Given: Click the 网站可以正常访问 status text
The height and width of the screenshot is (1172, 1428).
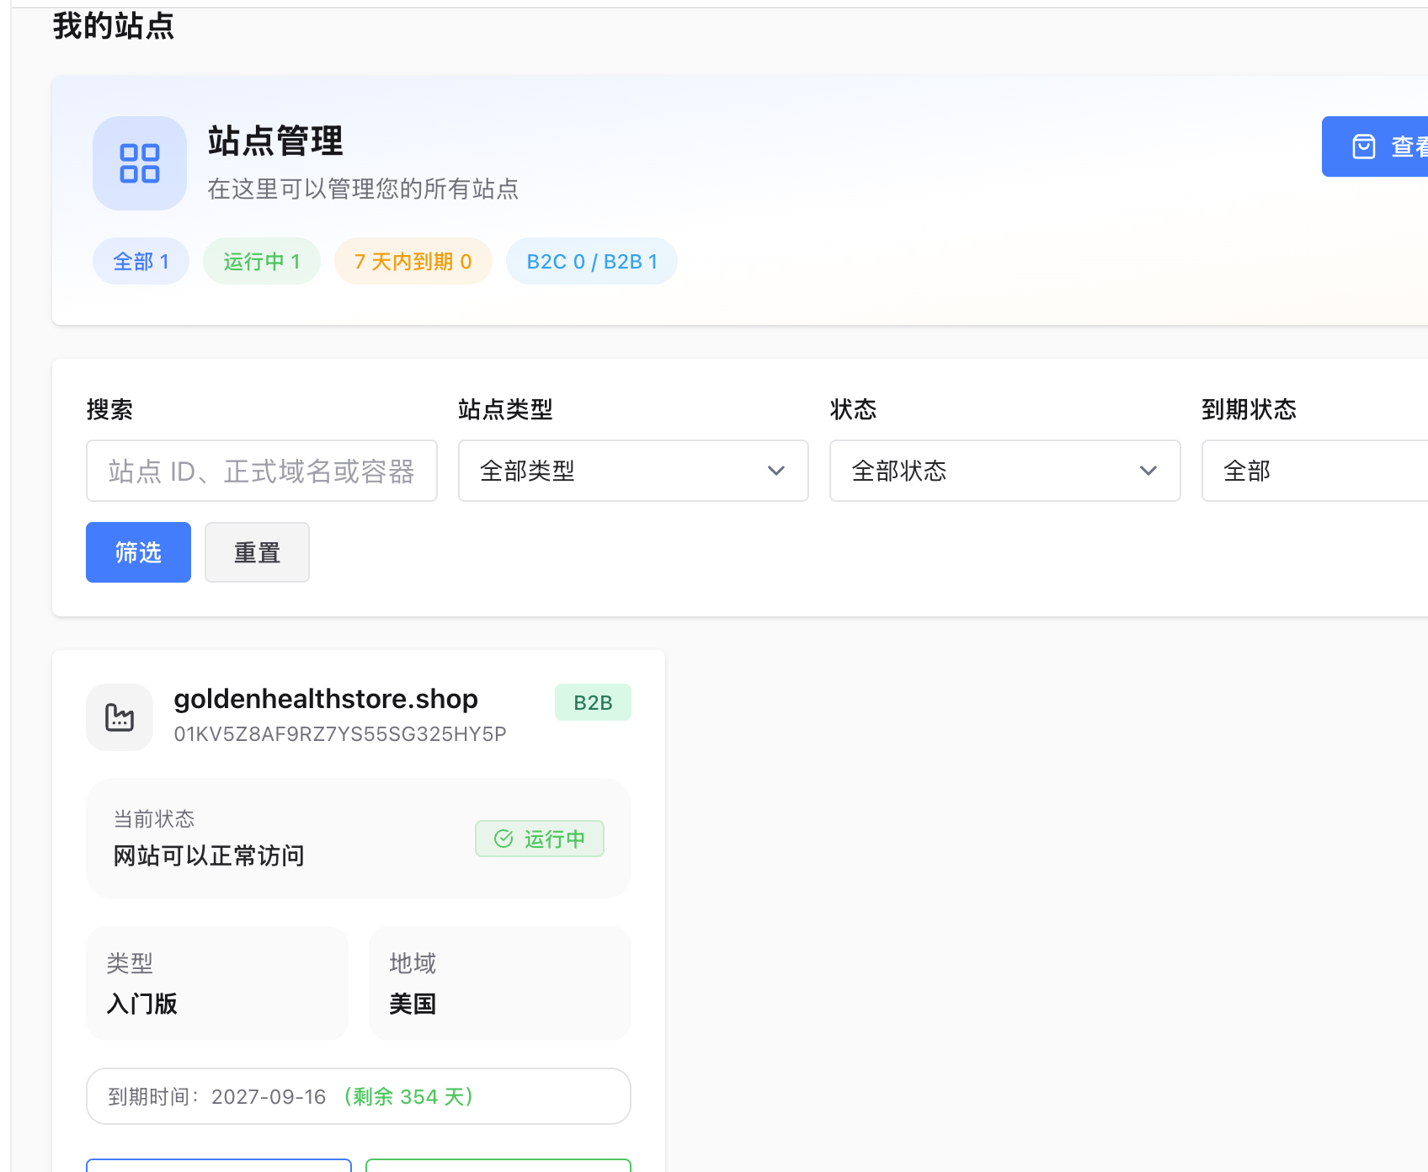Looking at the screenshot, I should tap(209, 855).
